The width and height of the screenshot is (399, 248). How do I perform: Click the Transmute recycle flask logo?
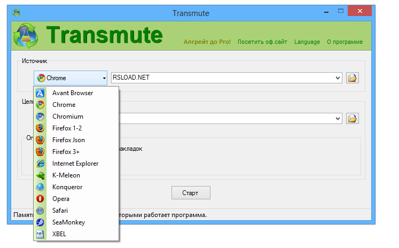(x=26, y=36)
